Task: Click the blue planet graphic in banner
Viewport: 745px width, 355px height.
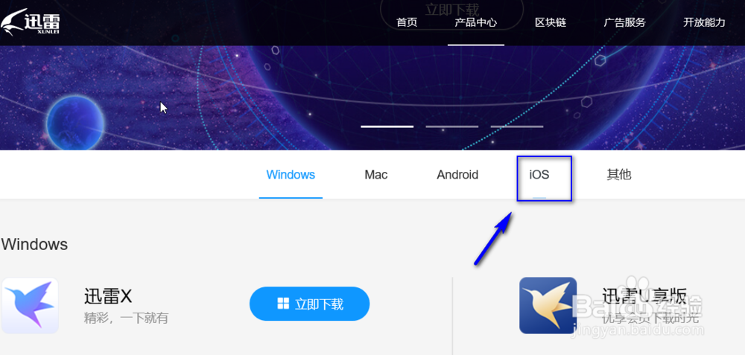Action: (75, 122)
